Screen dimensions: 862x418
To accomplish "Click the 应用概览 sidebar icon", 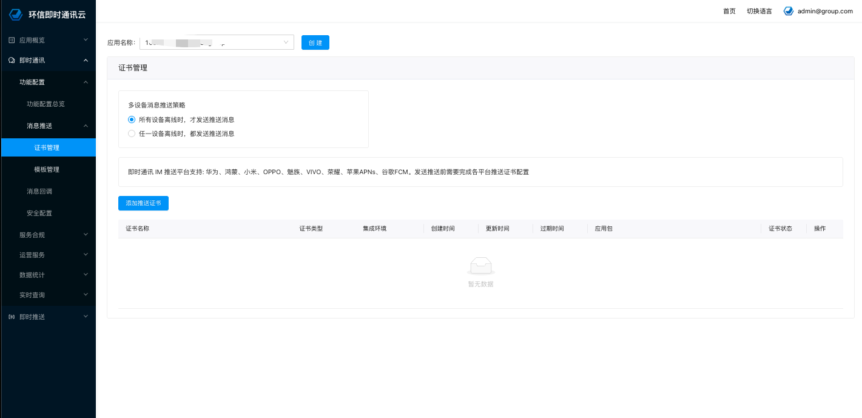I will pyautogui.click(x=12, y=40).
